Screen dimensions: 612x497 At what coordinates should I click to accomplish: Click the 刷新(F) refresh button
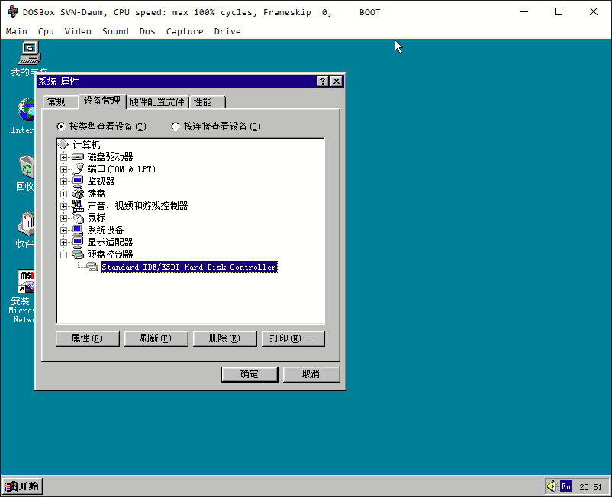point(156,338)
